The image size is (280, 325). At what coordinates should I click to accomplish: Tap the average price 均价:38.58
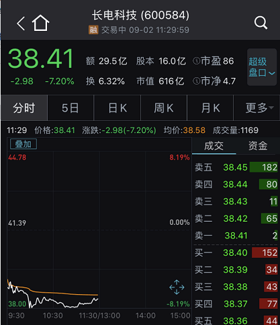tap(185, 130)
